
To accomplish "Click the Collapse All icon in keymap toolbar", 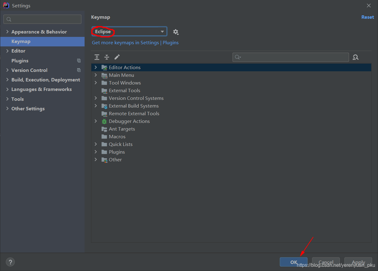I will click(x=107, y=57).
